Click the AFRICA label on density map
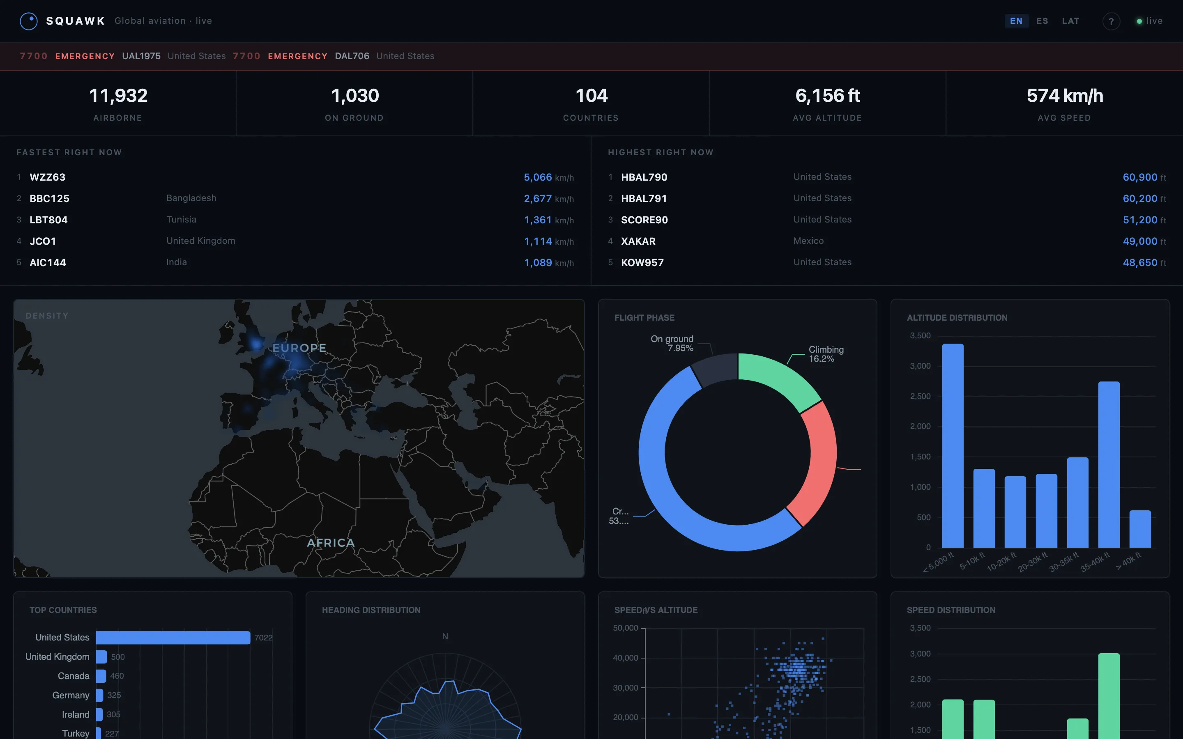The width and height of the screenshot is (1183, 739). coord(330,542)
